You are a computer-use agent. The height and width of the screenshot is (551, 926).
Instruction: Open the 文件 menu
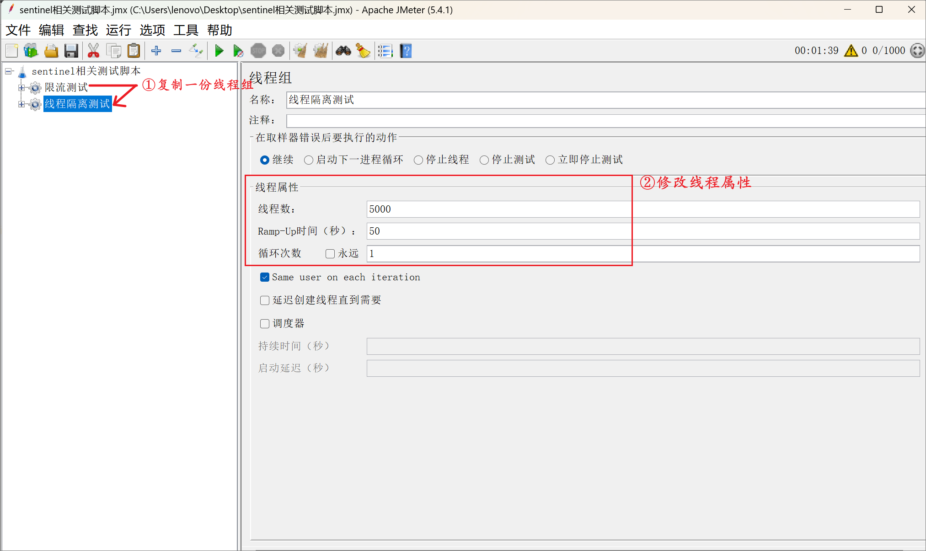[18, 30]
